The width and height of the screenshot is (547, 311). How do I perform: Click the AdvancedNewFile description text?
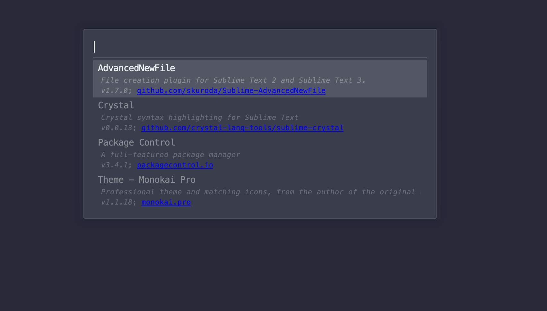coord(233,80)
